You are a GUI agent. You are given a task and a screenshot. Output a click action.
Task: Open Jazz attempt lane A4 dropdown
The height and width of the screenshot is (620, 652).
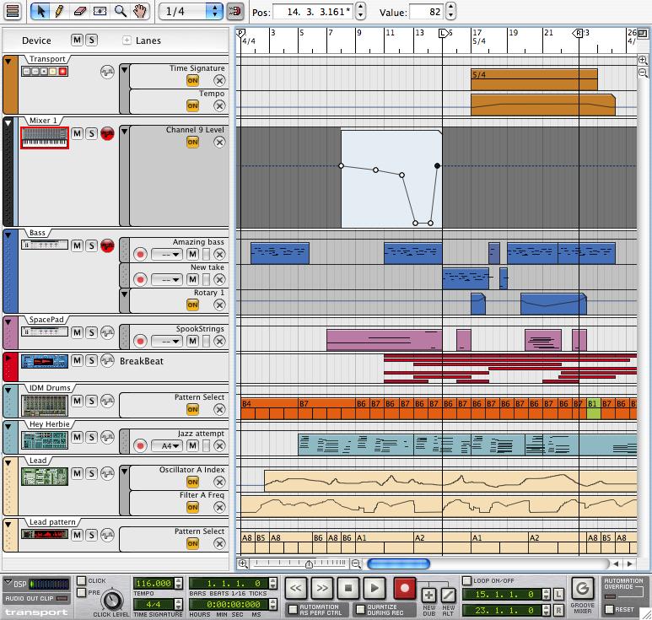click(x=166, y=445)
